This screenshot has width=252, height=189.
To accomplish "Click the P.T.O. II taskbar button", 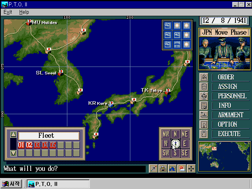I will click(58, 184).
